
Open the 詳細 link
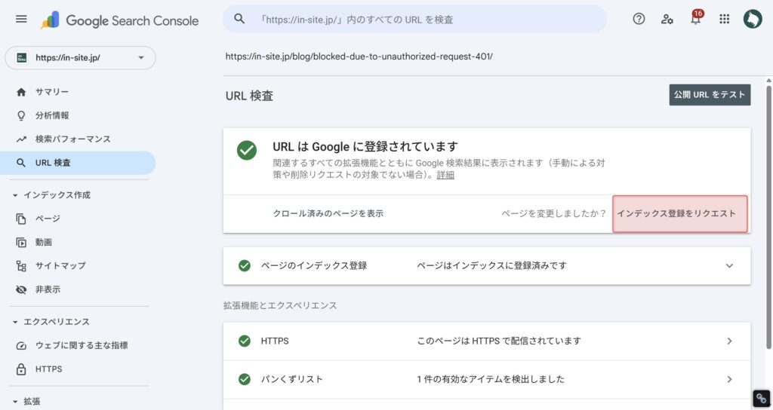[445, 175]
